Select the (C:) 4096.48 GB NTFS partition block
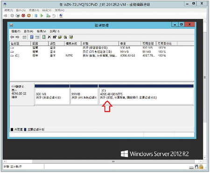 146,96
